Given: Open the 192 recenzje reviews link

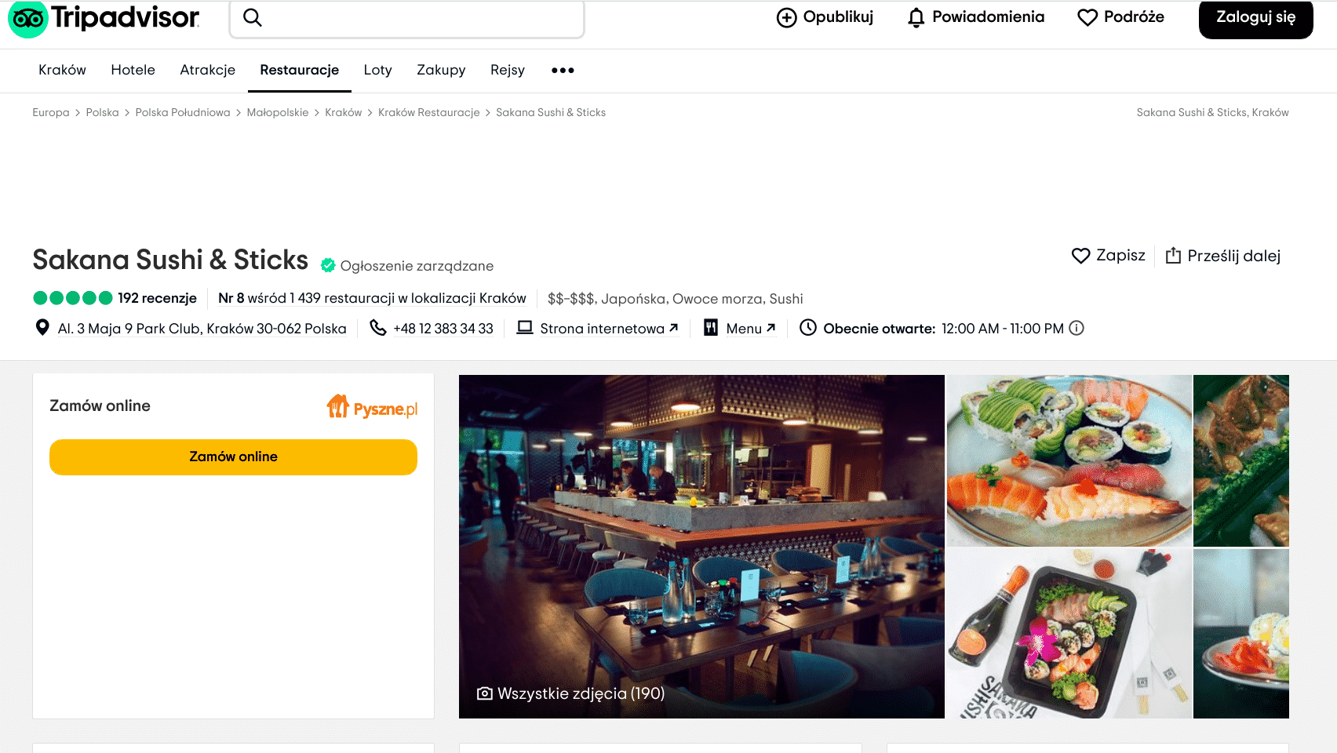Looking at the screenshot, I should click(x=157, y=298).
